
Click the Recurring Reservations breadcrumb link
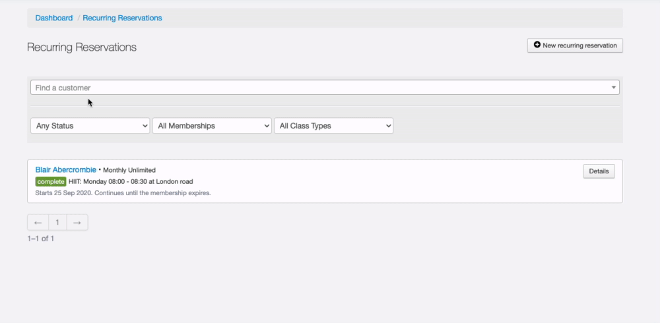[122, 18]
